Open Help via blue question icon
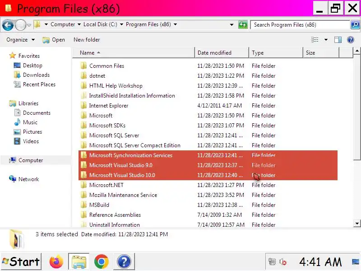 pos(351,40)
